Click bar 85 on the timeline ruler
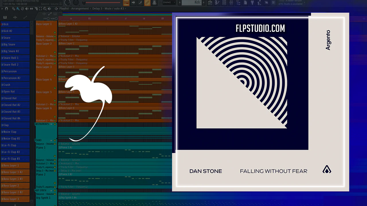 [x=89, y=19]
